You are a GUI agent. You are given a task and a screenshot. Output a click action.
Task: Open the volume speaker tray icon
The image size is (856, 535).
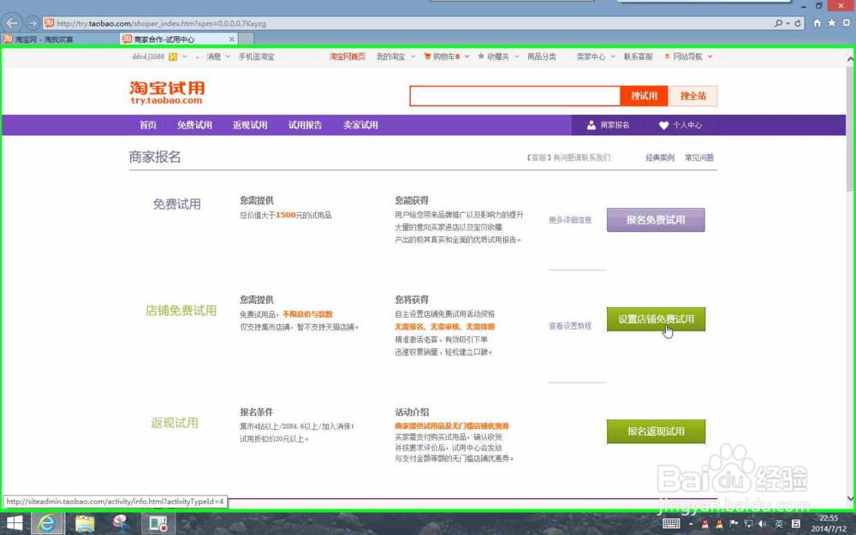(x=762, y=524)
